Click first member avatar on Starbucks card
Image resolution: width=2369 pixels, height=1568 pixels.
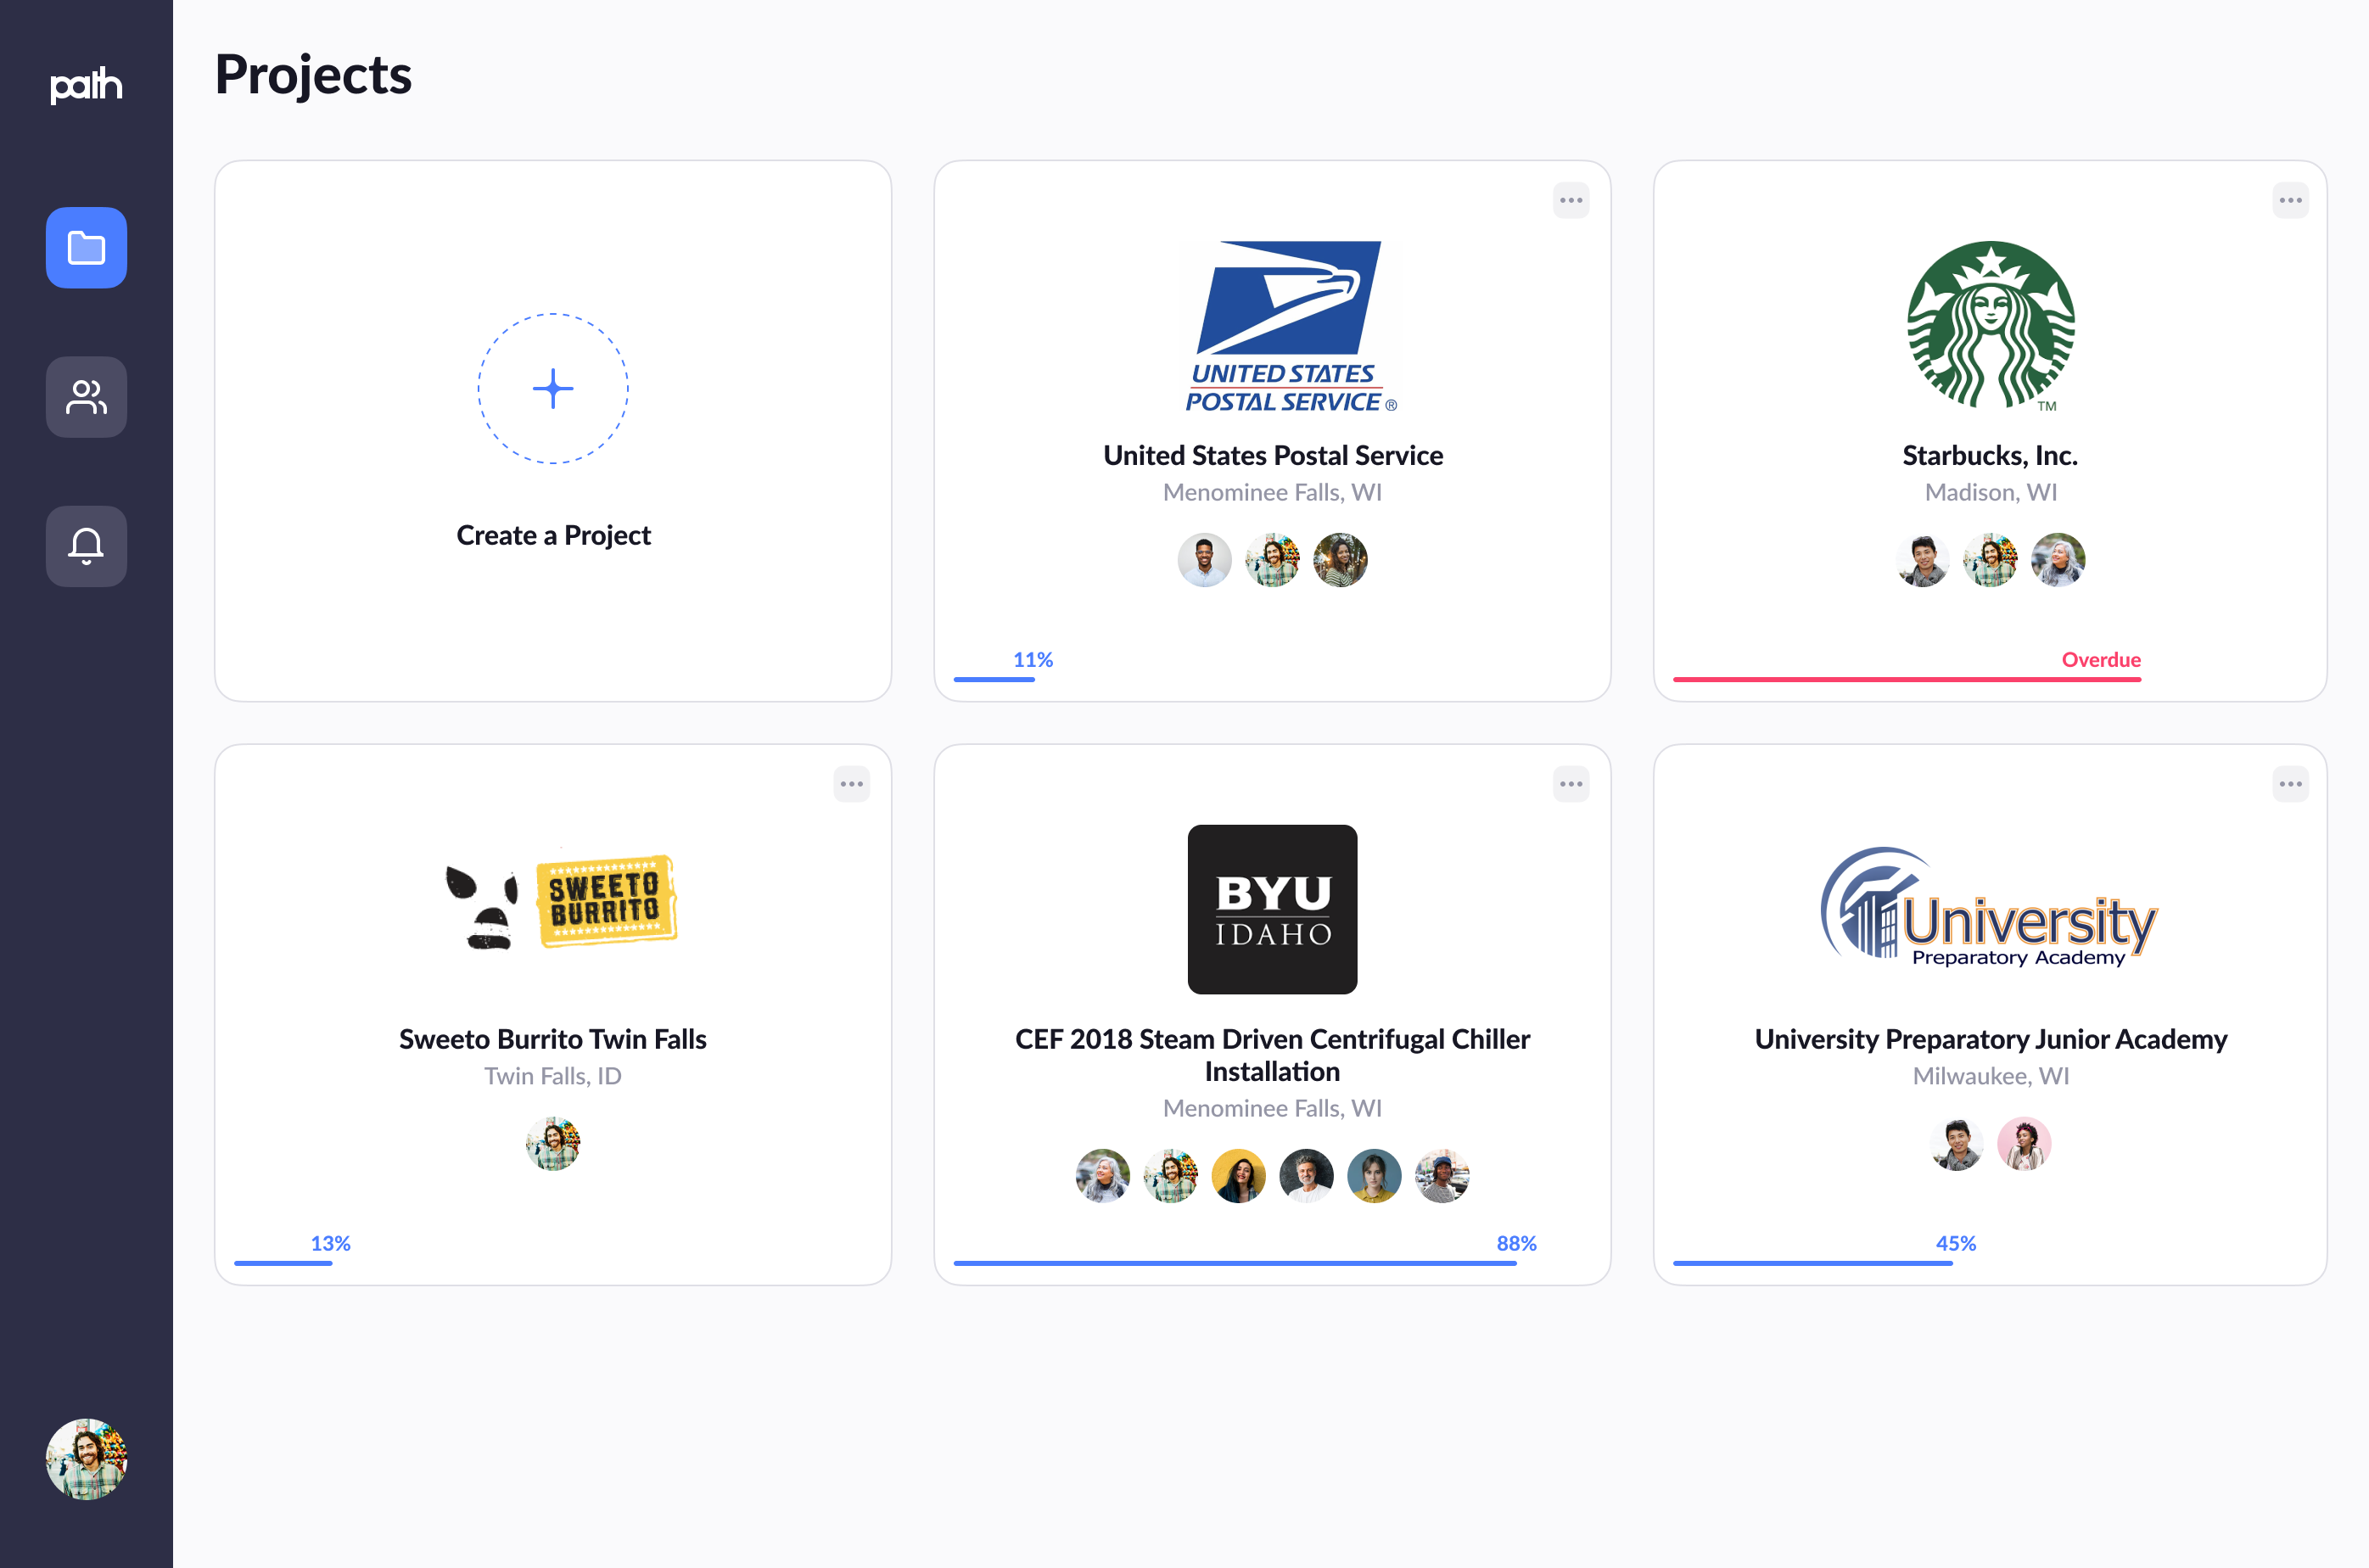point(1922,560)
